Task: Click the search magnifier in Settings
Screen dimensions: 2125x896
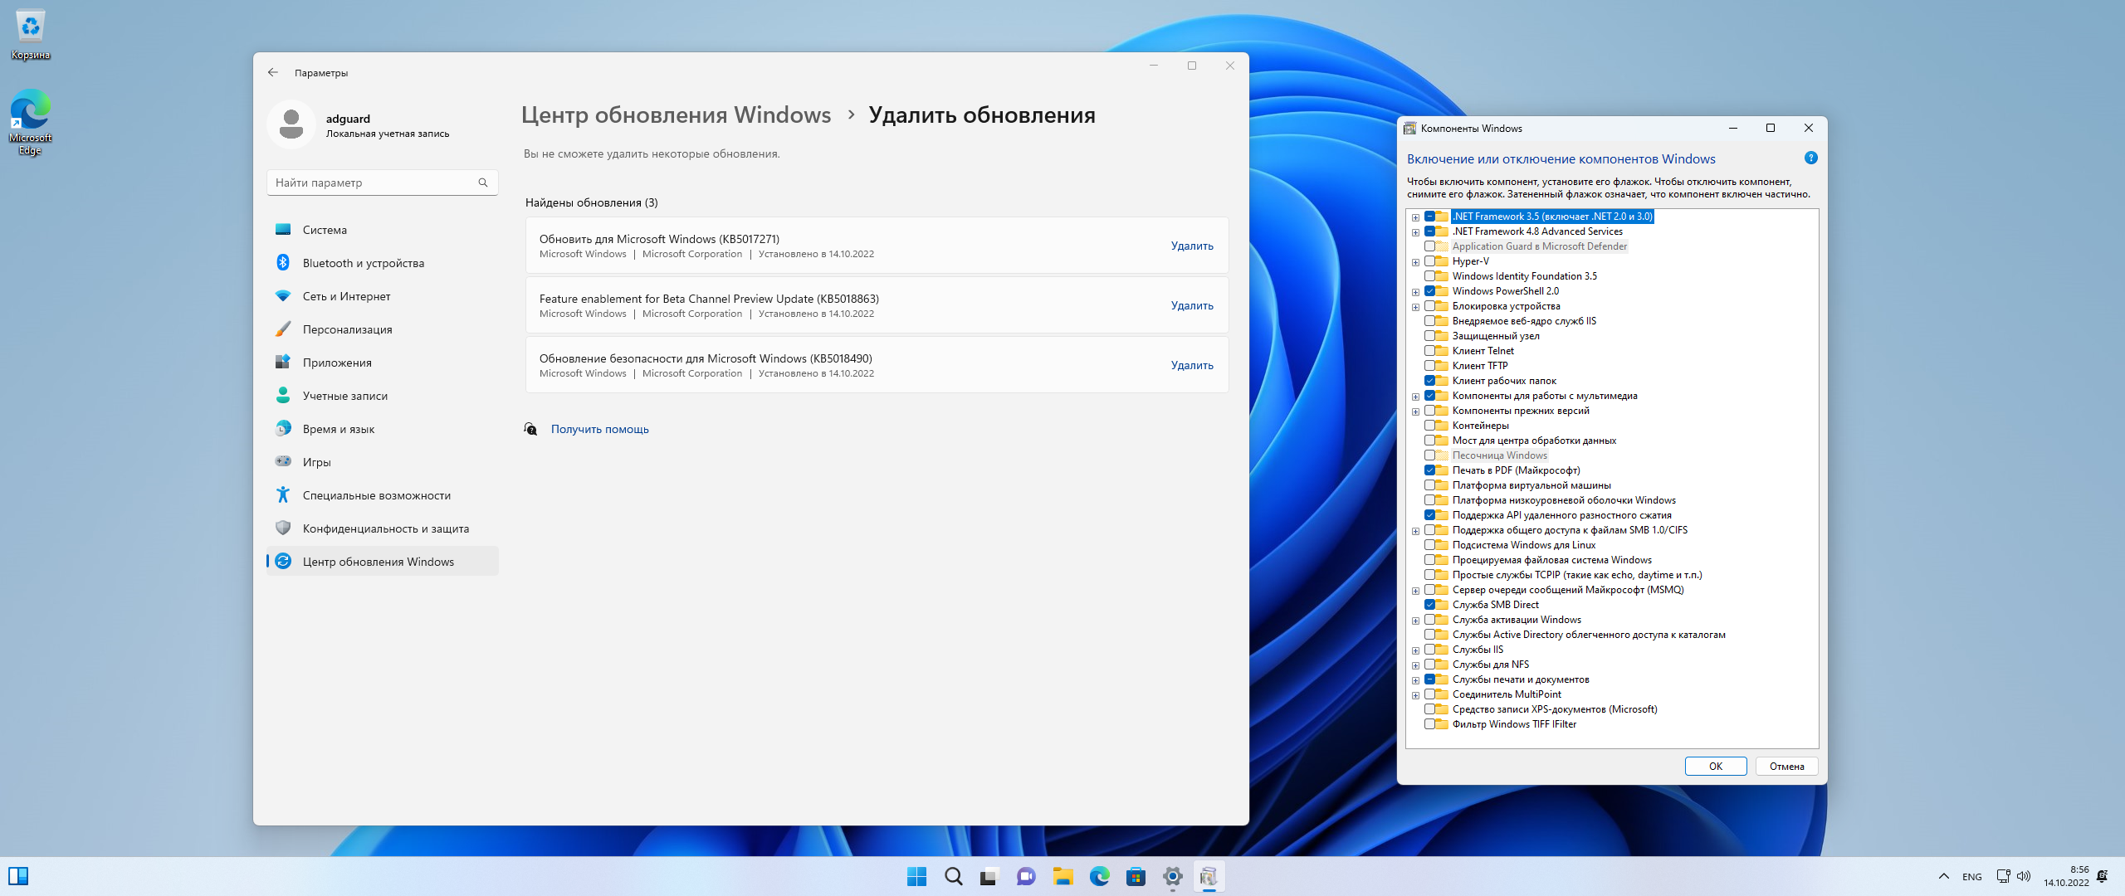Action: [x=483, y=183]
